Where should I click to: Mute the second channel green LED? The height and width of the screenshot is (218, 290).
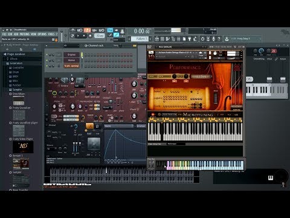pos(47,60)
